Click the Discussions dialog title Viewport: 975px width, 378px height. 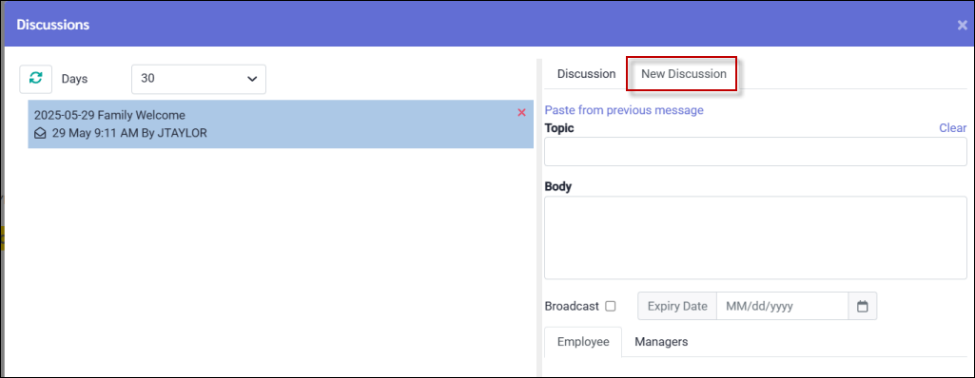pos(53,25)
